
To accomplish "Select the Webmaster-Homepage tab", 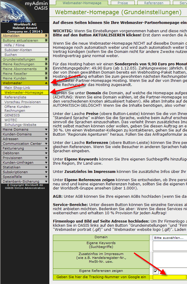I will (82, 3).
